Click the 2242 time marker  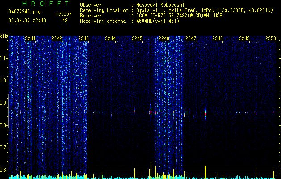click(57, 38)
